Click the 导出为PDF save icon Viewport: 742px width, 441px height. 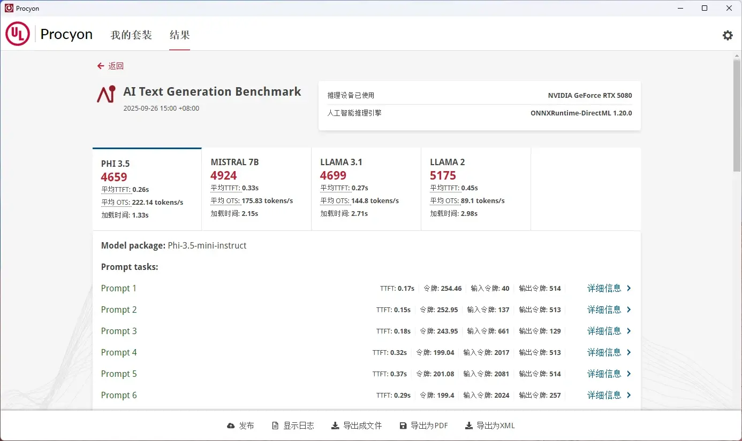pyautogui.click(x=403, y=426)
